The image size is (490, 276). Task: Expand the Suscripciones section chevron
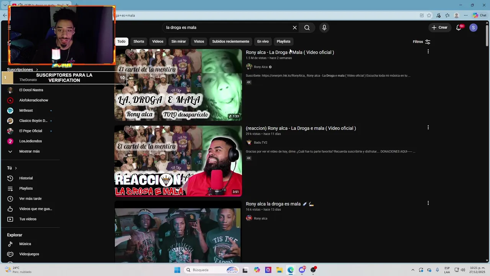click(x=37, y=70)
